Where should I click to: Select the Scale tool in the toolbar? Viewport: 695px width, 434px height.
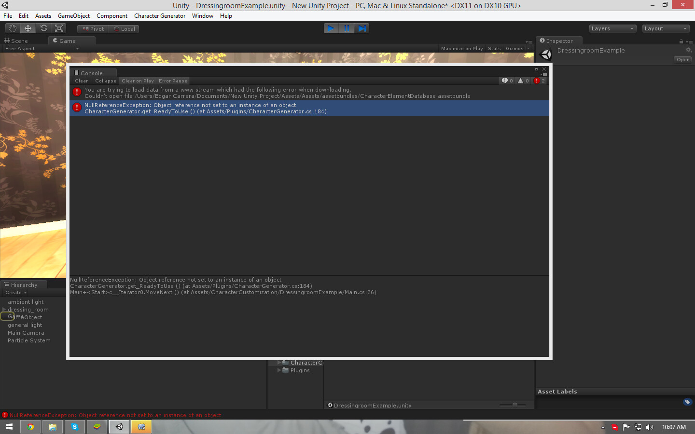[59, 28]
